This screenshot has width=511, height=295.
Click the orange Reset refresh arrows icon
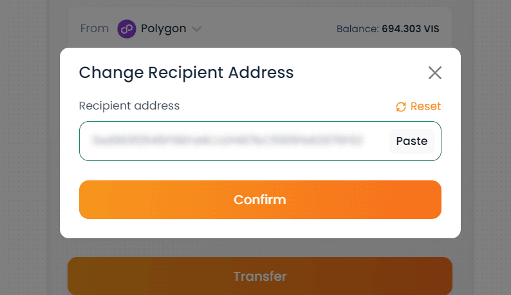[x=401, y=107]
